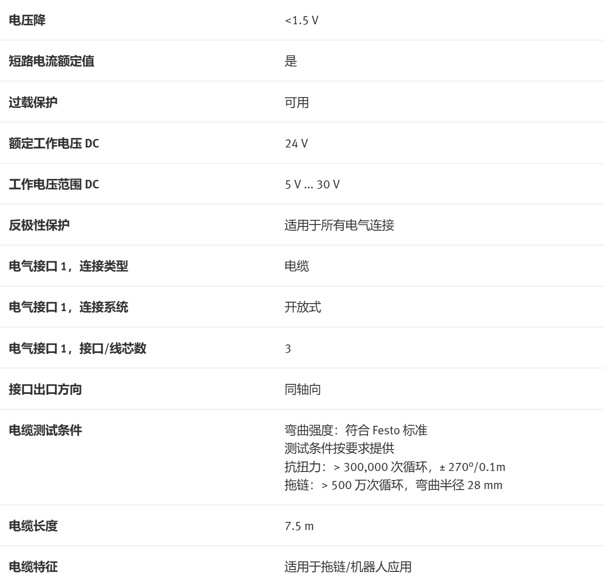The image size is (604, 579).
Task: Click the 电压降 row label
Action: click(27, 20)
